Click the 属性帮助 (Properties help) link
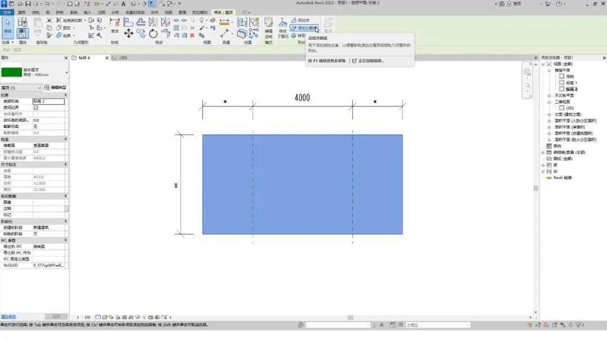Screen dimensions: 607x341 pos(8,317)
